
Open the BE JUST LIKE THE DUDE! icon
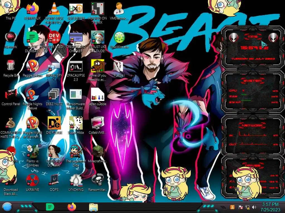pos(97,42)
